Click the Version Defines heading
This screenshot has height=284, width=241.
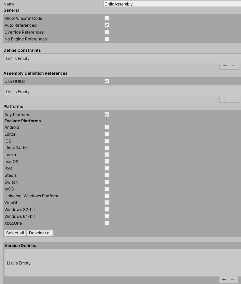pos(20,246)
